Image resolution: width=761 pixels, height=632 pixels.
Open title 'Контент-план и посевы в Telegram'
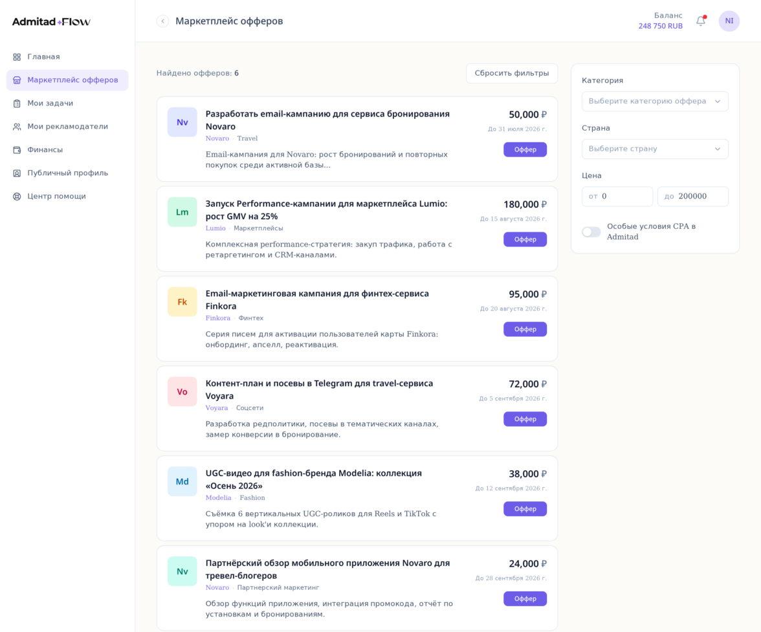tap(319, 389)
